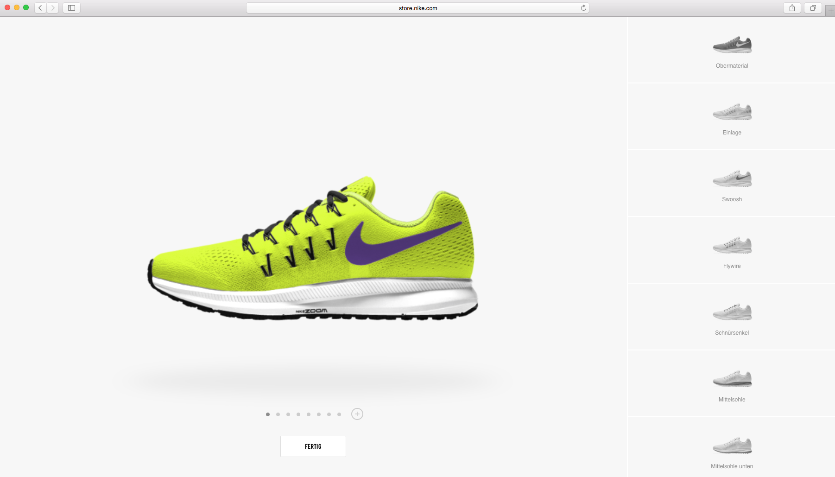Choose the Swoosh customization option

732,184
